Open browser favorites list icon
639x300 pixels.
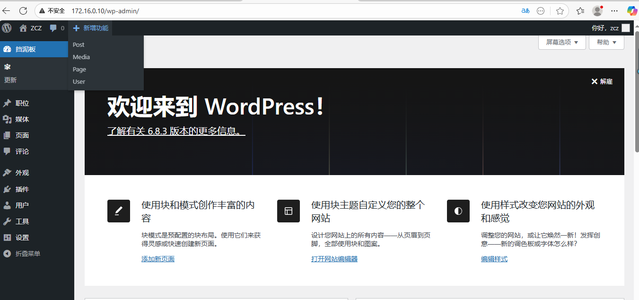[x=580, y=10]
